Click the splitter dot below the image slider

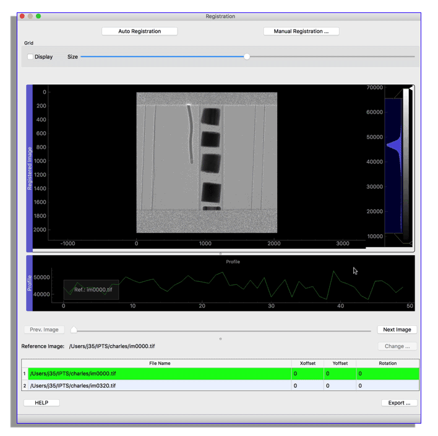(x=220, y=339)
